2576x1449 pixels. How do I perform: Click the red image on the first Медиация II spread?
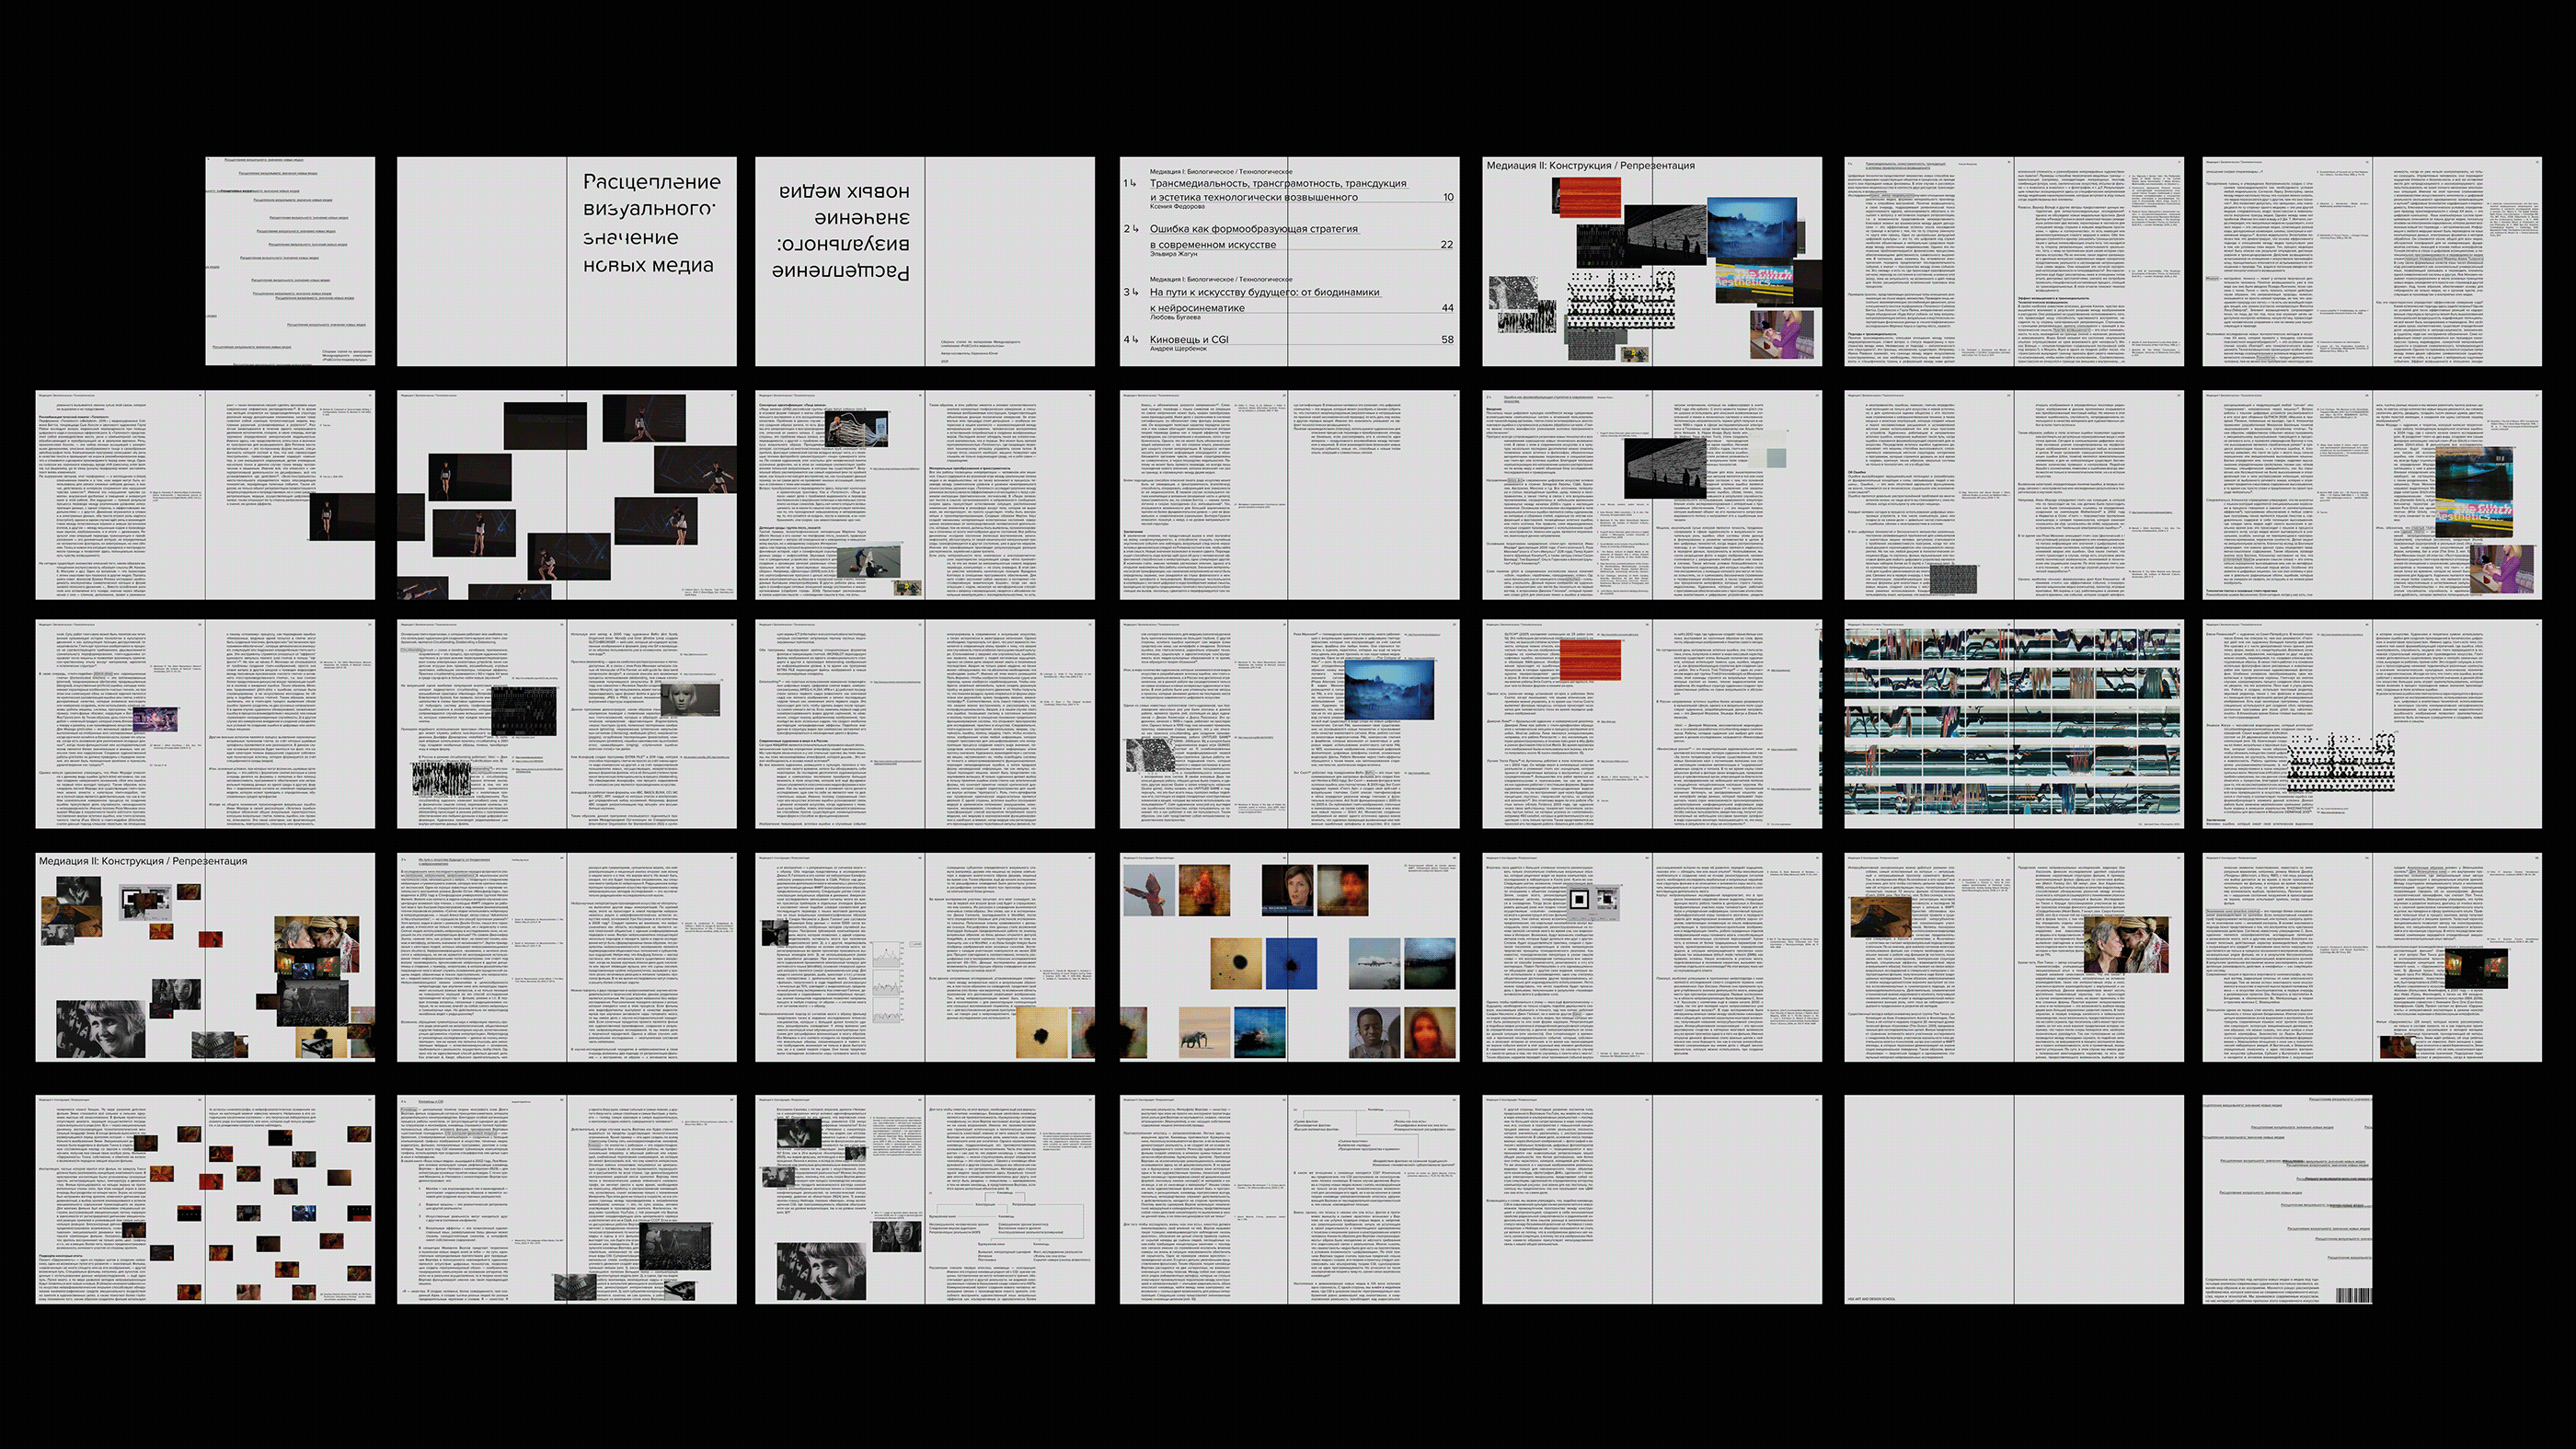pos(1589,198)
